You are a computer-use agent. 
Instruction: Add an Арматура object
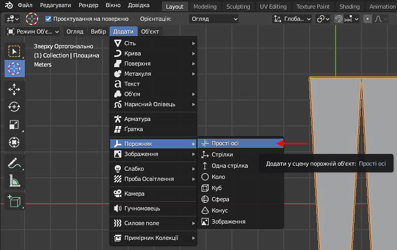(x=153, y=119)
